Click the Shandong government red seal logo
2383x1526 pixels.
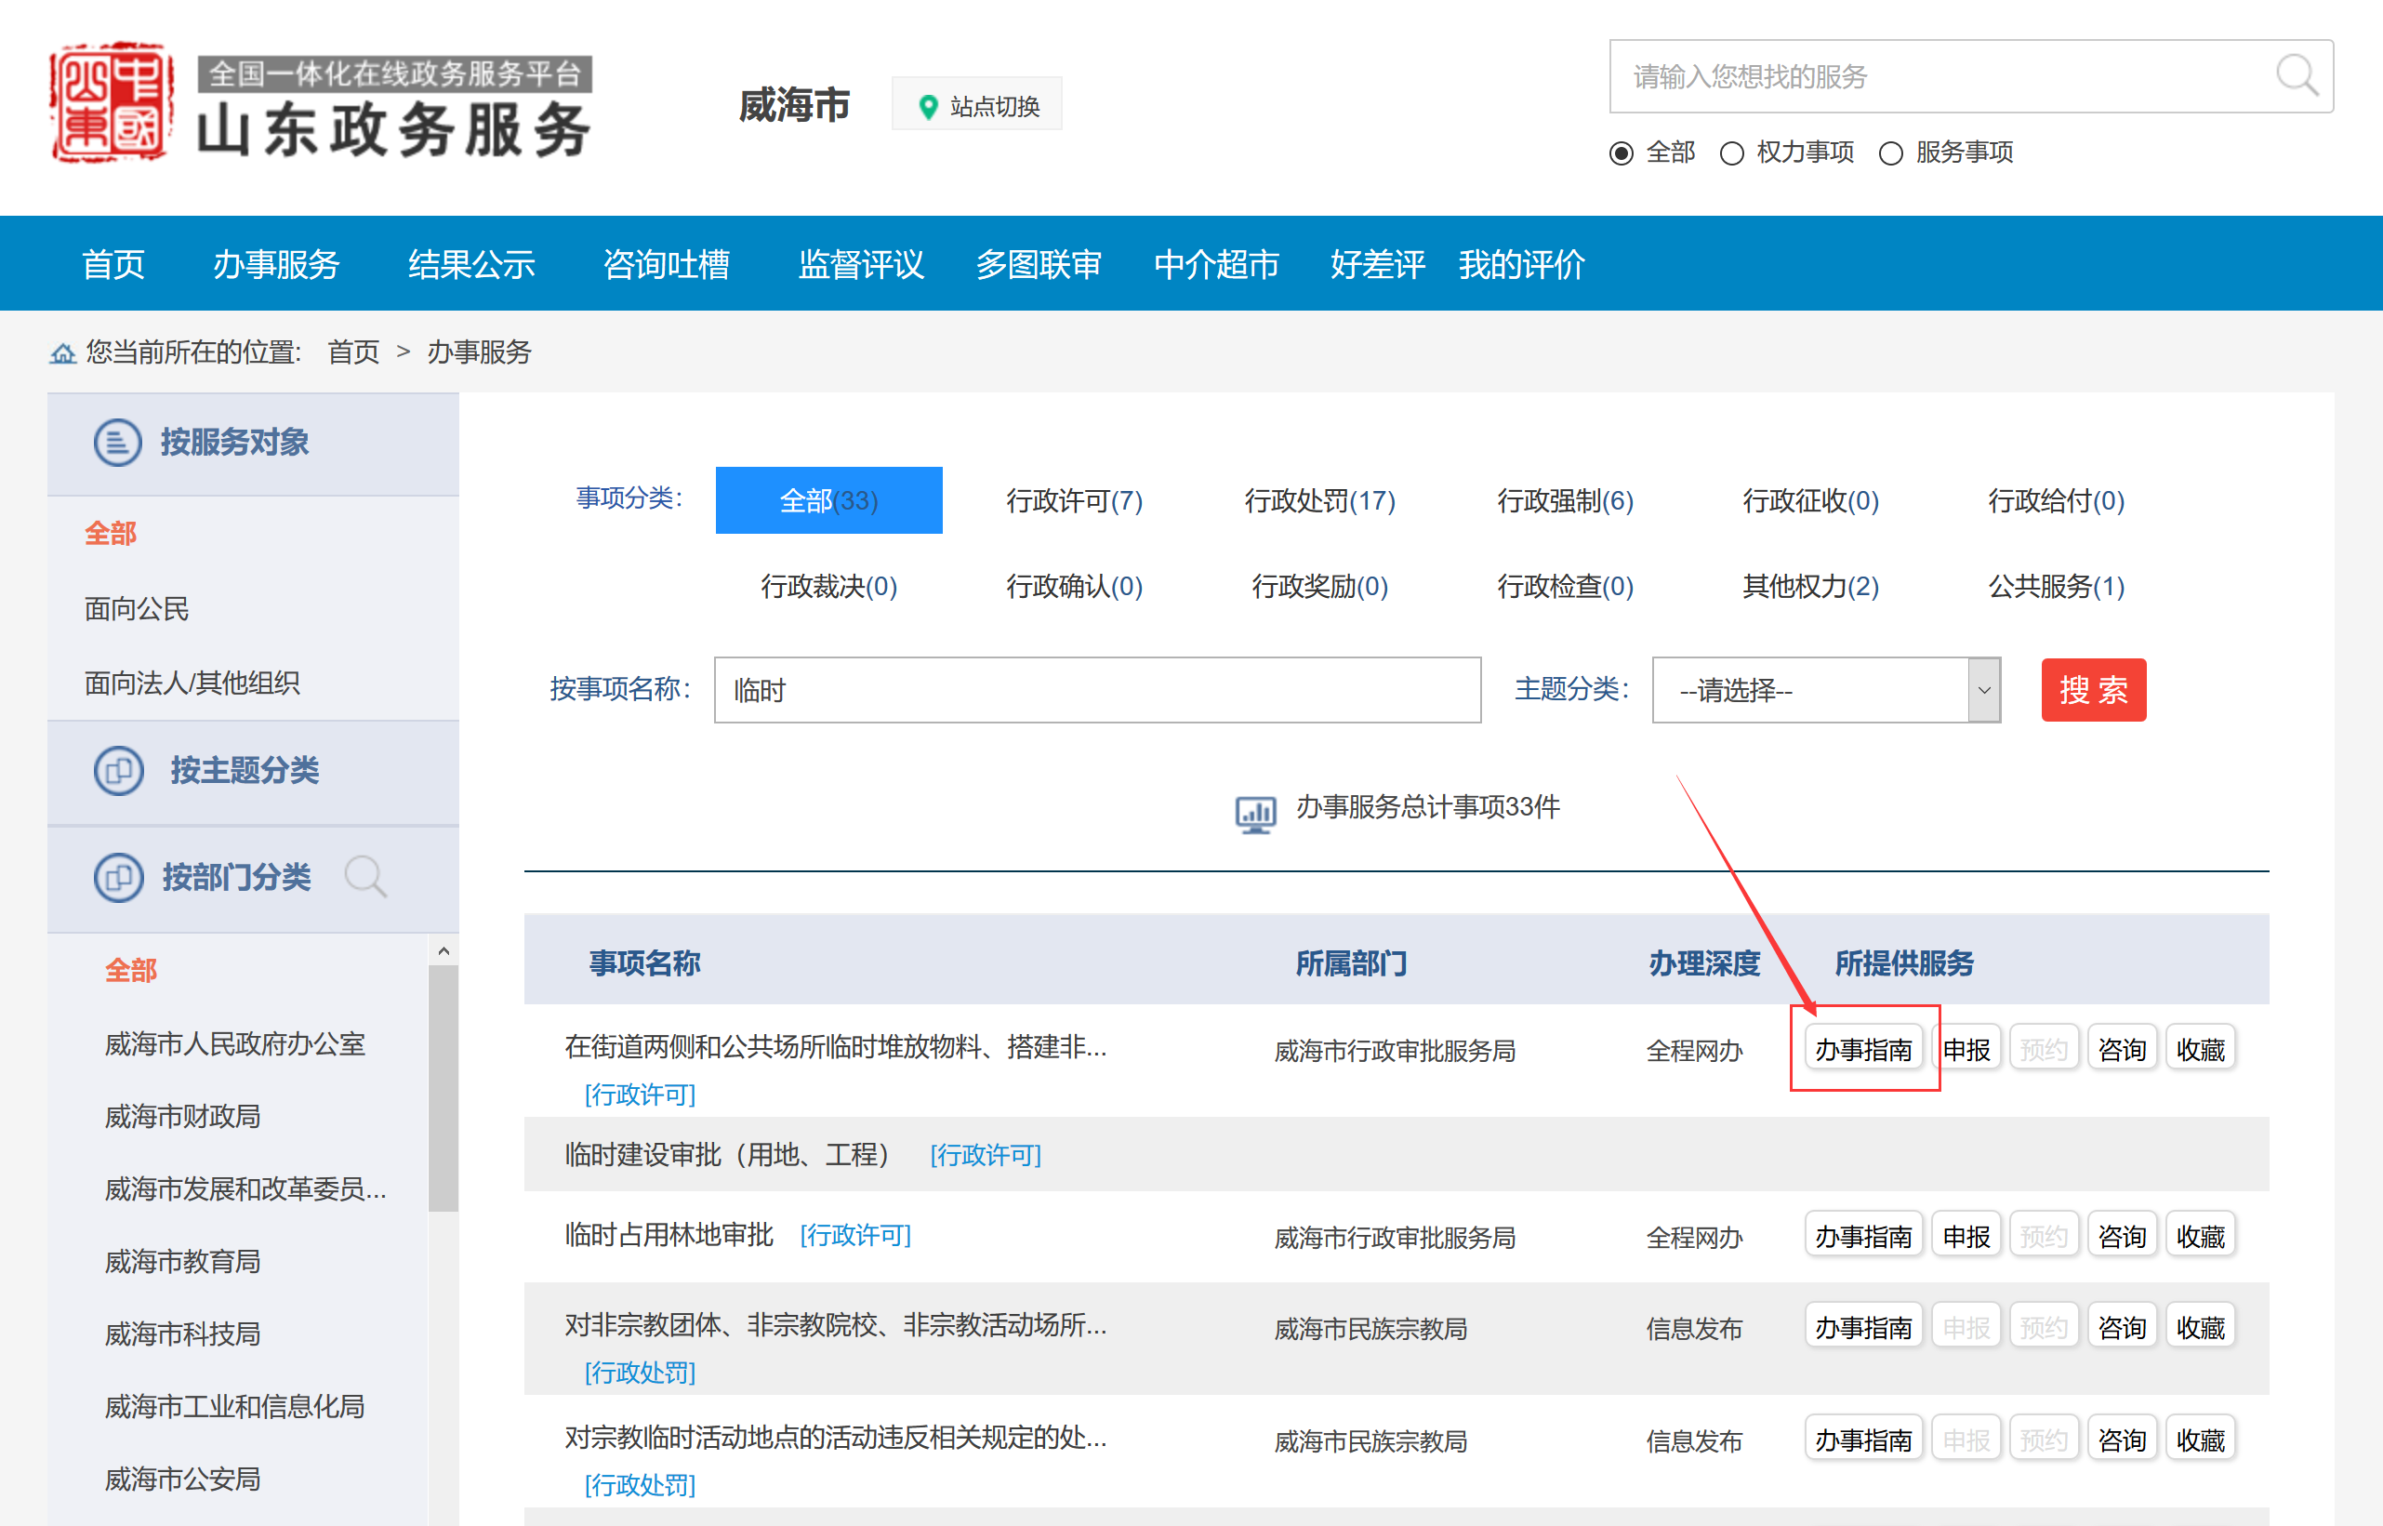[111, 103]
